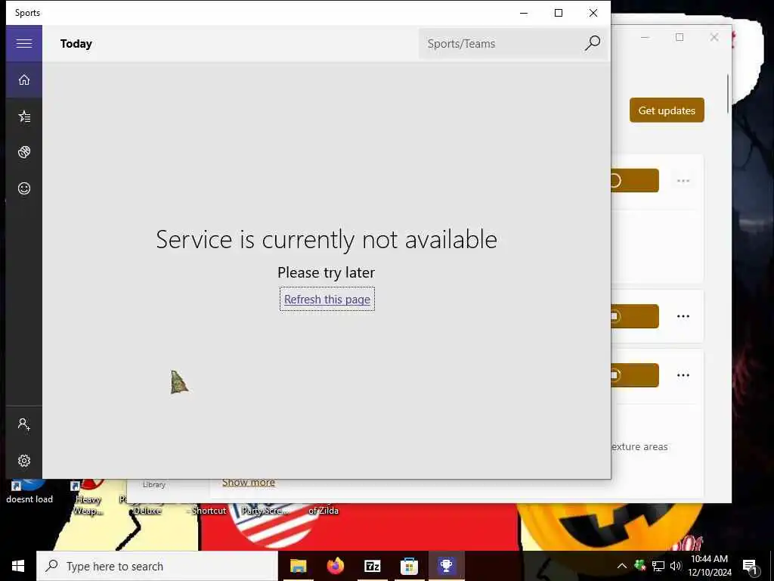
Task: Click the taskbar search box
Action: (157, 566)
